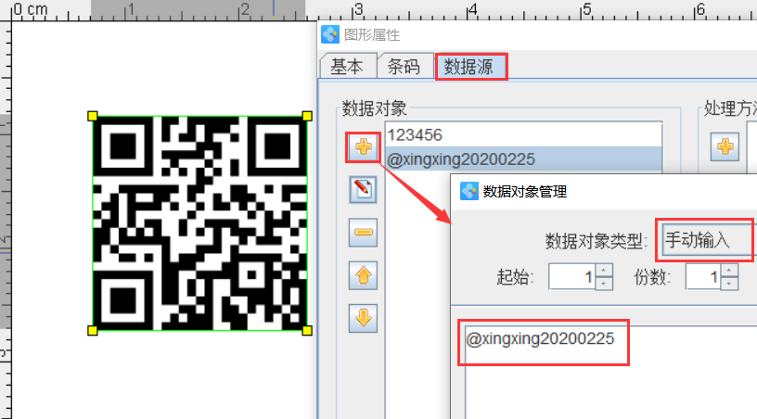757x419 pixels.
Task: Click the edit data object pencil icon
Action: [363, 190]
